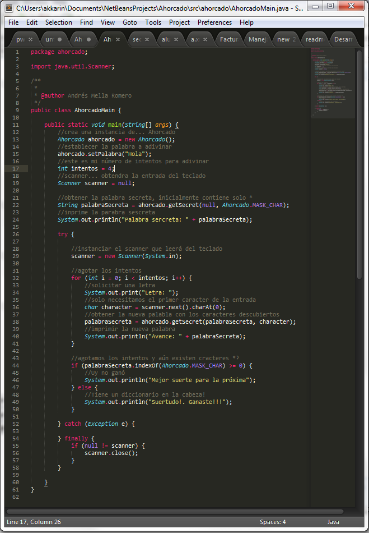Open the Preferences menu
Screen dimensions: 369x533
[x=214, y=22]
